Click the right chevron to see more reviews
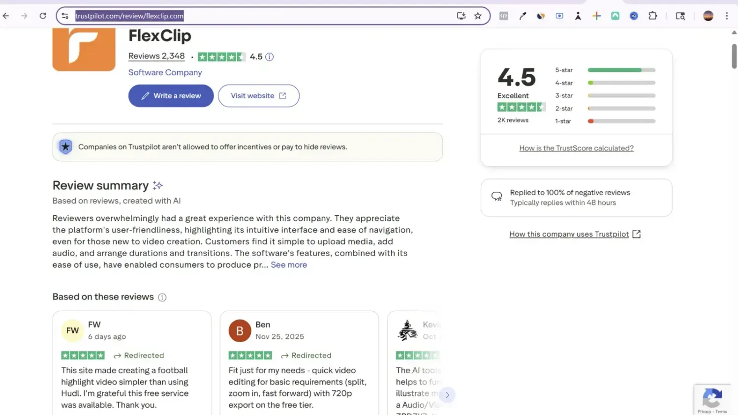 click(x=447, y=394)
